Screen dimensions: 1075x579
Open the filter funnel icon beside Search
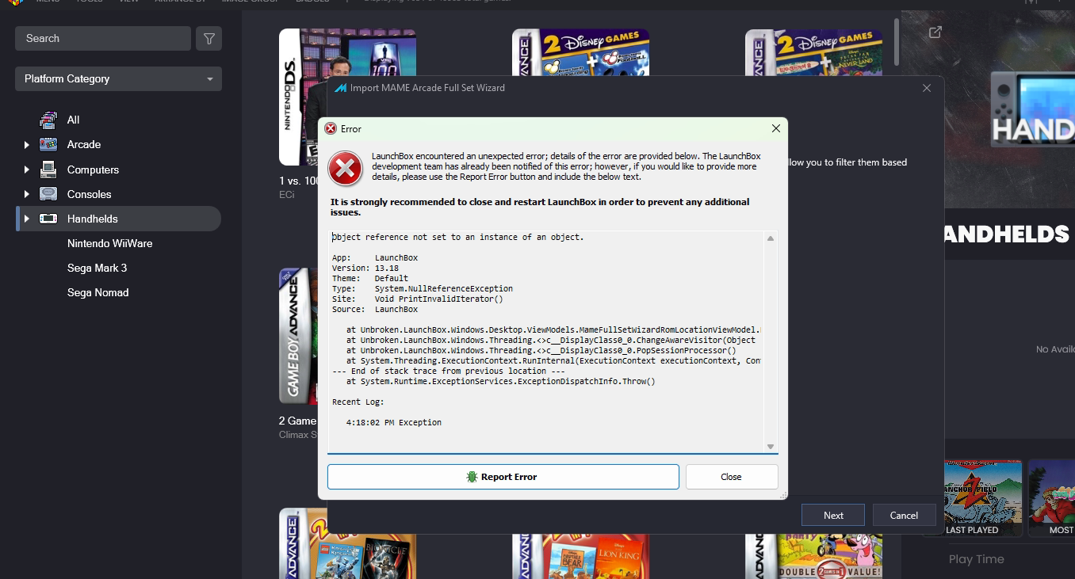click(209, 38)
